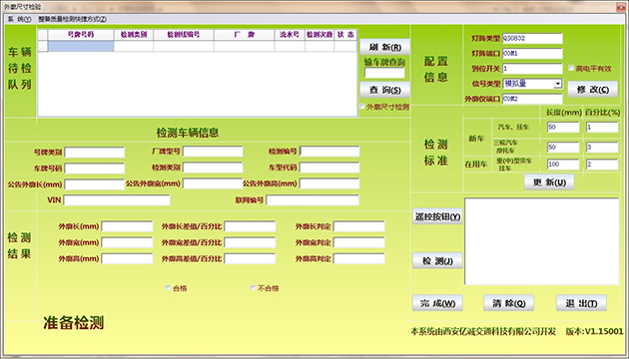The height and width of the screenshot is (359, 629).
Task: Focus the 到位开关 field
Action: click(x=532, y=69)
